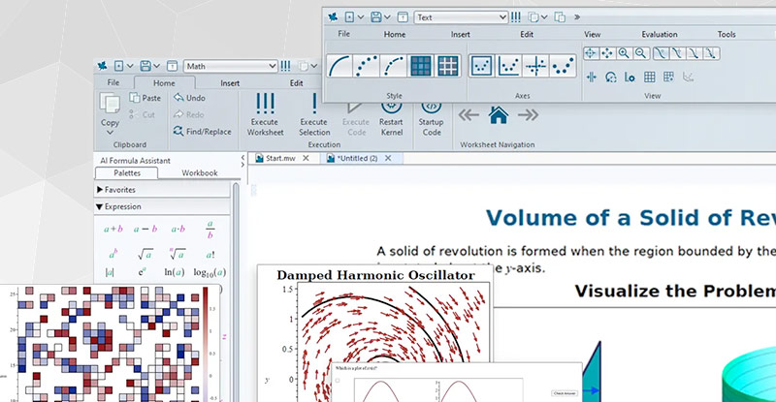Open the Insert ribbon tab
Screen dimensions: 776x402
point(229,83)
